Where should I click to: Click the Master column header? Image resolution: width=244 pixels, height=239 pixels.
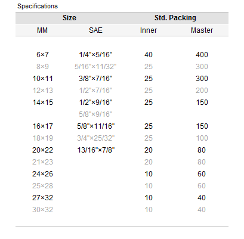tap(202, 30)
